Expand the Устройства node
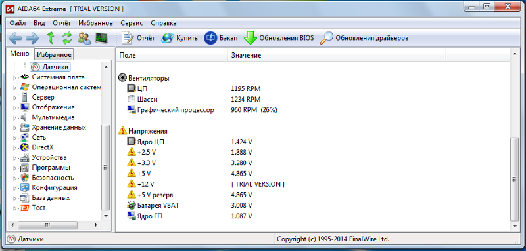This screenshot has width=526, height=251. pyautogui.click(x=14, y=158)
